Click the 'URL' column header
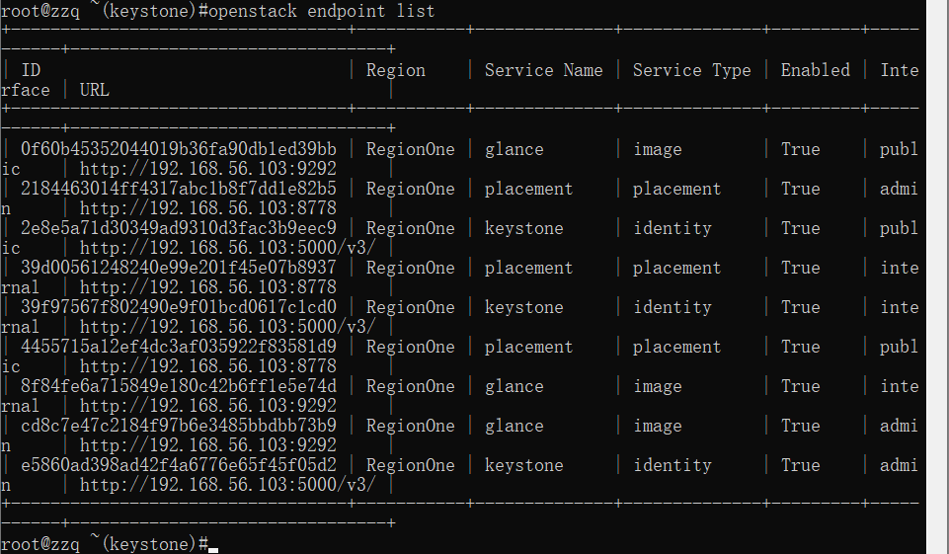 [x=95, y=90]
